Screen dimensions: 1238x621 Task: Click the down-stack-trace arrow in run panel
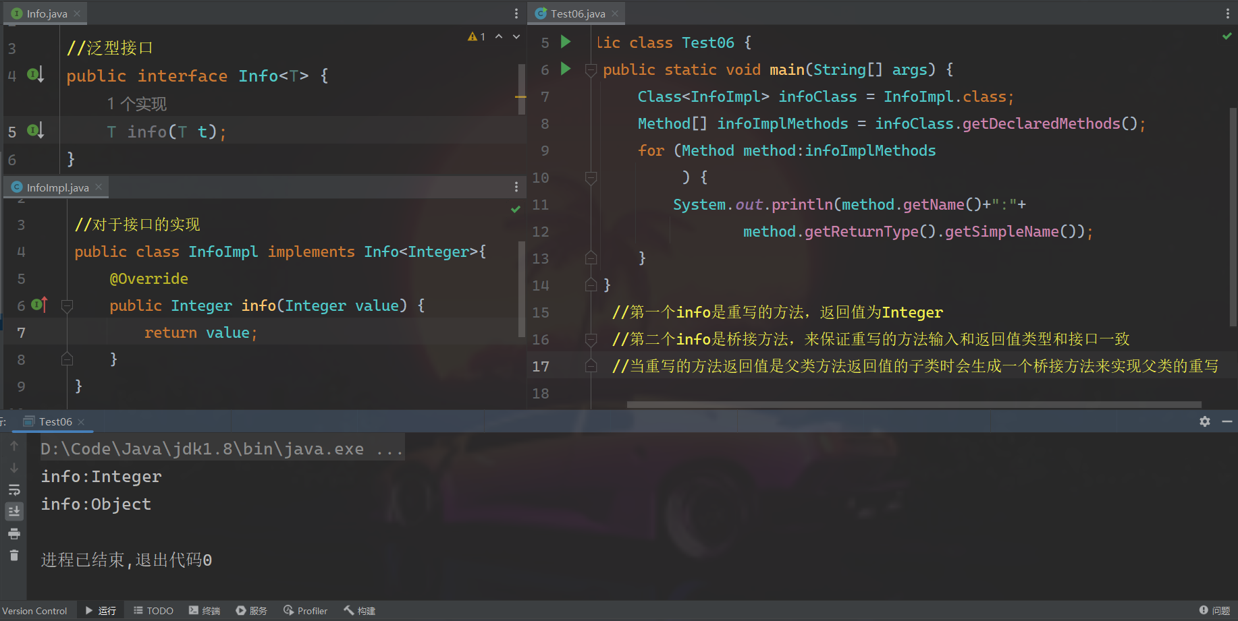coord(14,468)
